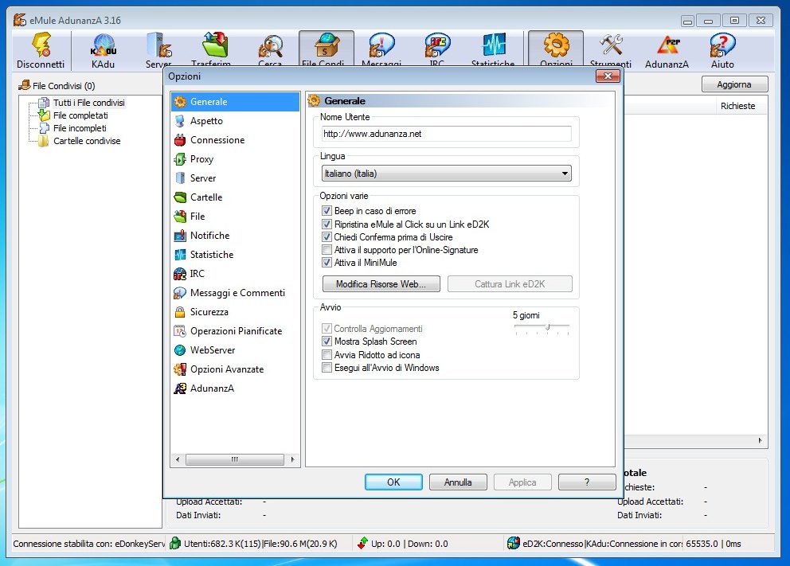Click the Modifica Risorse Web button

(381, 284)
